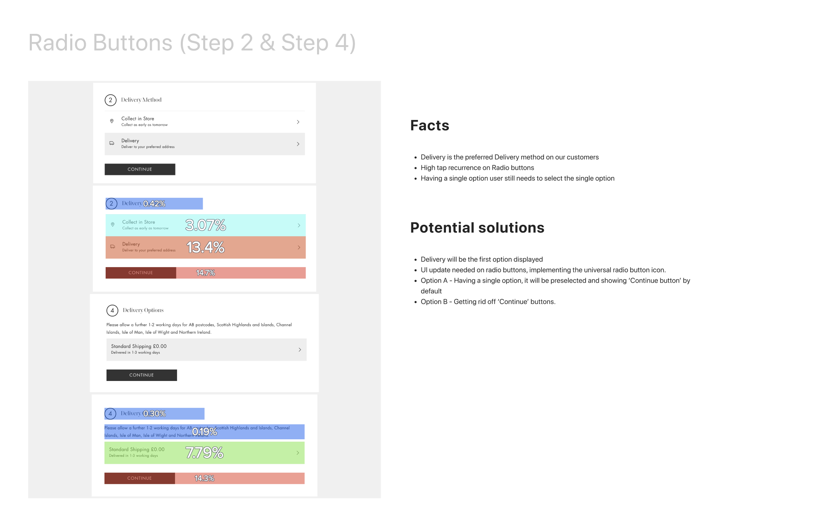Image resolution: width=821 pixels, height=527 pixels.
Task: Click the pin icon in the cyan 3.07% heatmap row
Action: coord(113,224)
